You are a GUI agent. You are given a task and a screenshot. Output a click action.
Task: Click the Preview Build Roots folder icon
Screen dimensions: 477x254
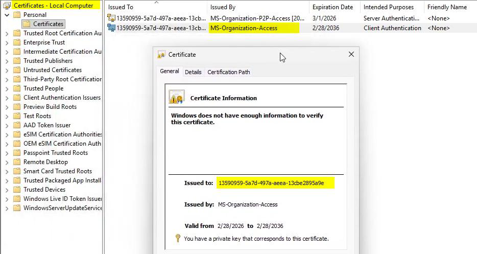click(x=17, y=107)
